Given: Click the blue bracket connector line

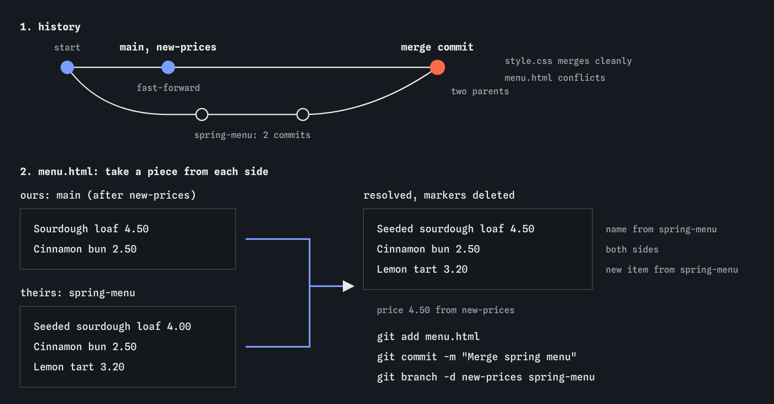Looking at the screenshot, I should (x=310, y=293).
